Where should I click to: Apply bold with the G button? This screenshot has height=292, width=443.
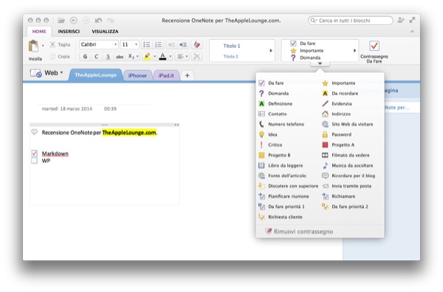[85, 57]
